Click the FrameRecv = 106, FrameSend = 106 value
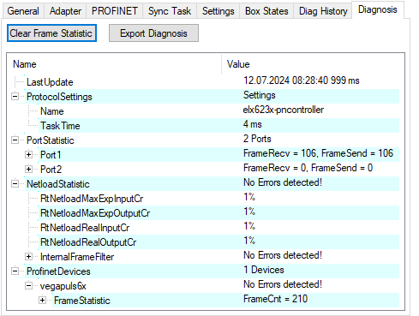The height and width of the screenshot is (316, 419). [318, 153]
